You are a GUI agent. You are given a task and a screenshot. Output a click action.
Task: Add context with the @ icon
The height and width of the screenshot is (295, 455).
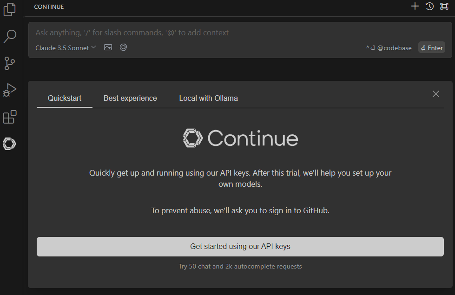pyautogui.click(x=123, y=47)
